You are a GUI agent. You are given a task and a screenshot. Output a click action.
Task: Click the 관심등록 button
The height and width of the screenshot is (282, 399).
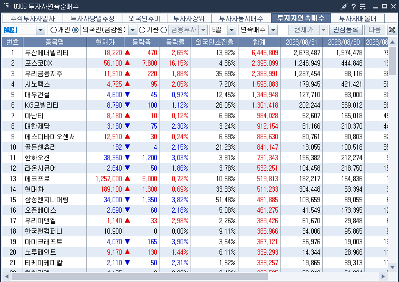click(345, 30)
